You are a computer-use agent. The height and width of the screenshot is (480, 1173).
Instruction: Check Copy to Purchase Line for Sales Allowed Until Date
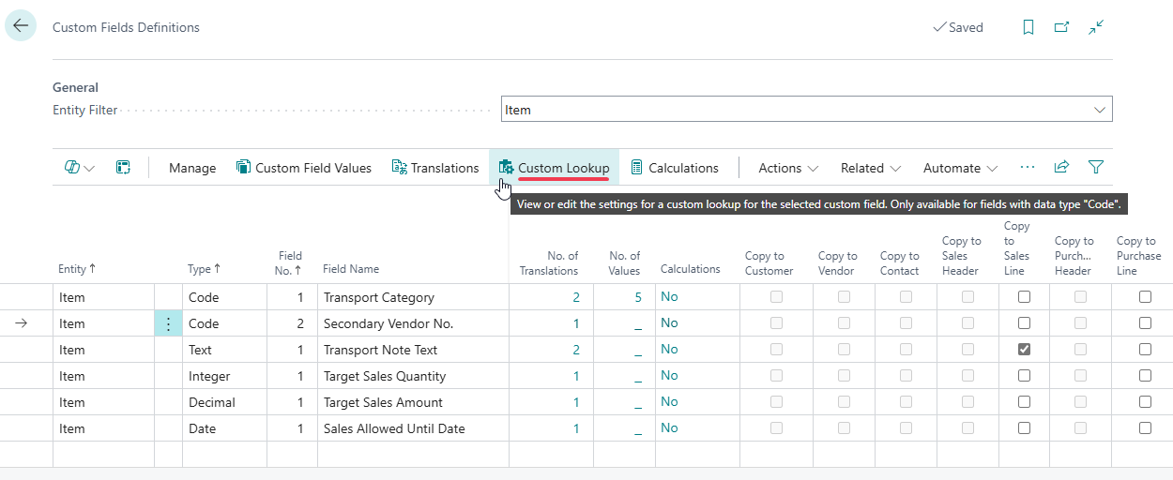(1145, 428)
